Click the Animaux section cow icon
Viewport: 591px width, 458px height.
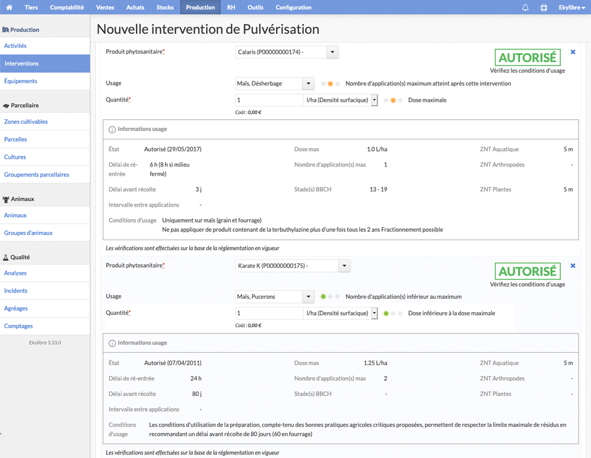point(6,199)
